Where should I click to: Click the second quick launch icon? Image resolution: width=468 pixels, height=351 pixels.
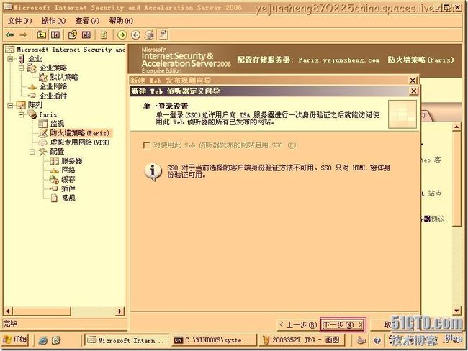pyautogui.click(x=56, y=340)
